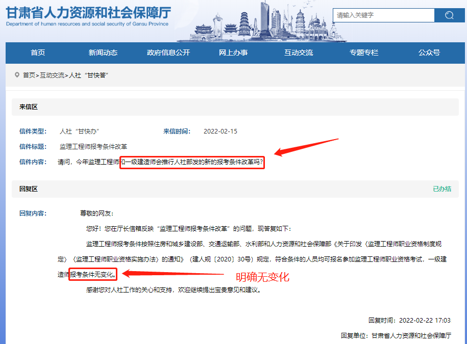Open 政府信息公开 from the navigation bar
Image resolution: width=467 pixels, height=344 pixels.
tap(168, 52)
